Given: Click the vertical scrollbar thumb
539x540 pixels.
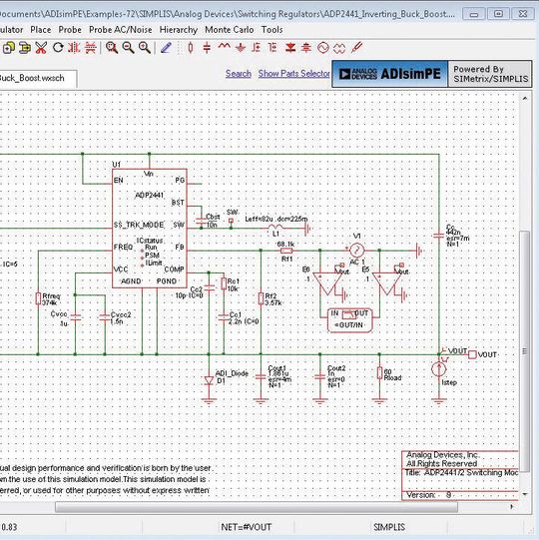Looking at the screenshot, I should 525,351.
